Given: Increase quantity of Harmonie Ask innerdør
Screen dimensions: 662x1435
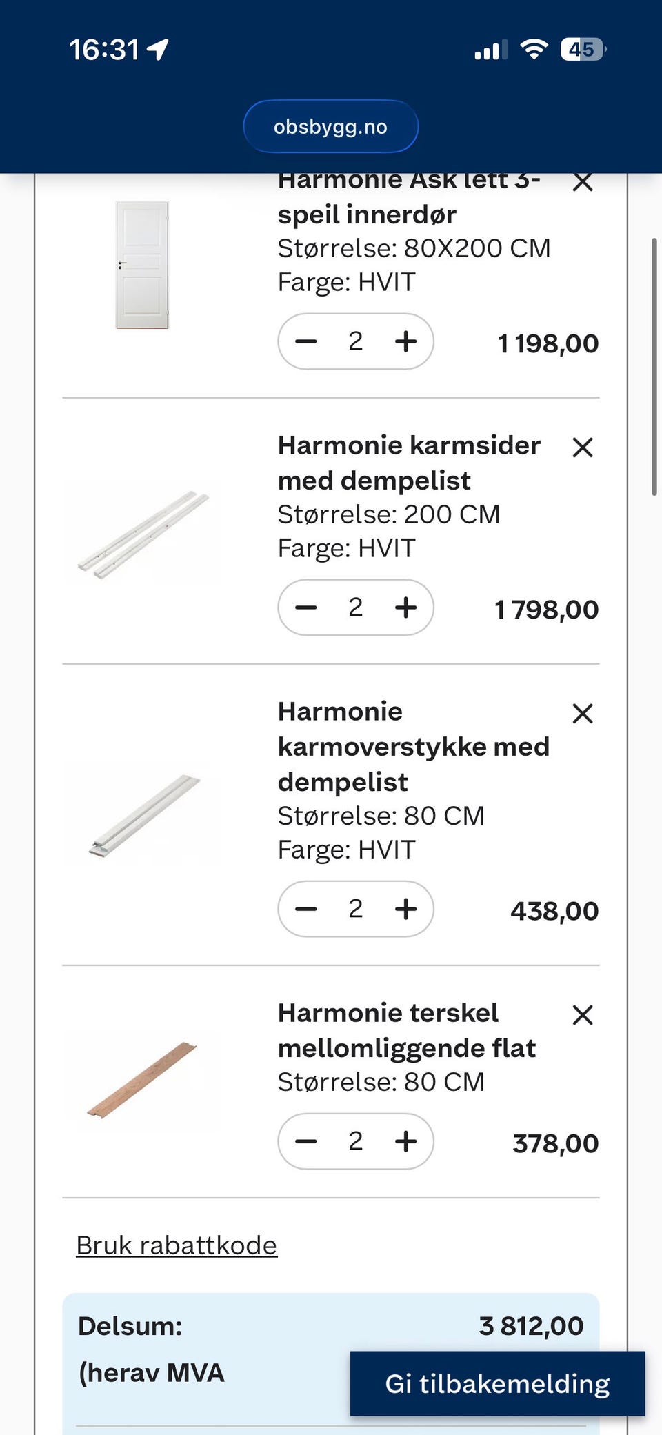Looking at the screenshot, I should point(405,341).
